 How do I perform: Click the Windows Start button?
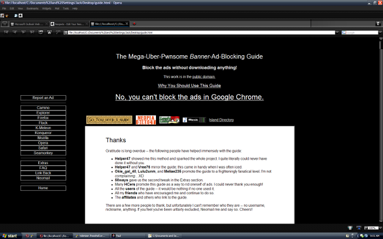coord(10,236)
